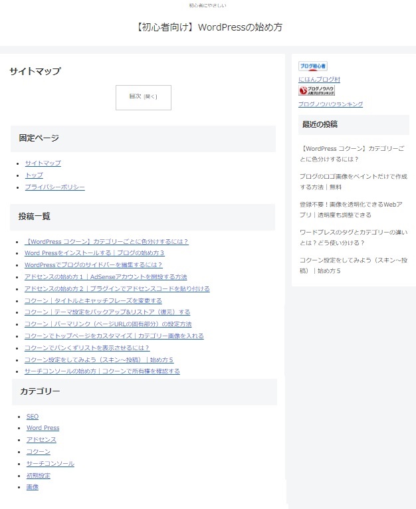Click the サイトマップ page title heading

point(35,71)
